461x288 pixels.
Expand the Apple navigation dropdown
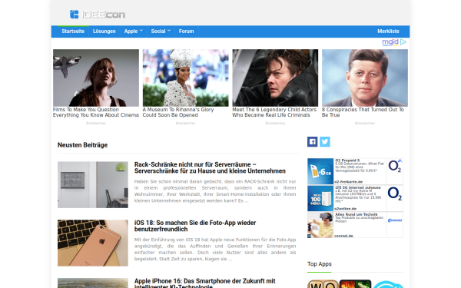[133, 31]
